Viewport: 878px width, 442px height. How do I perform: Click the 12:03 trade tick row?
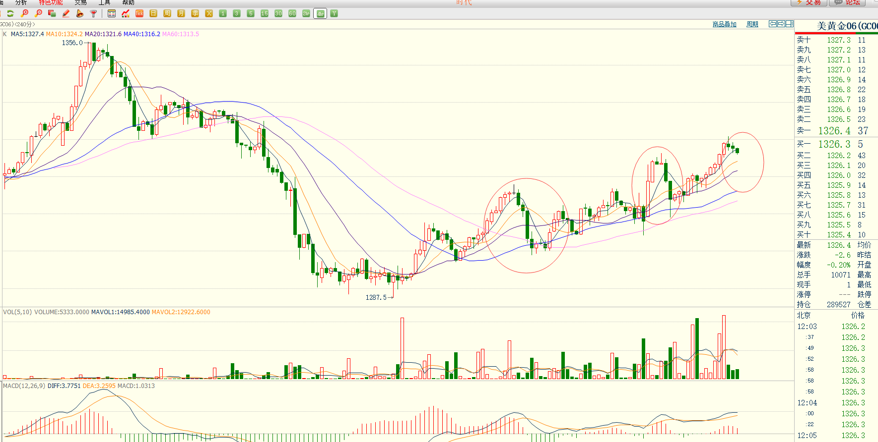[x=836, y=327]
